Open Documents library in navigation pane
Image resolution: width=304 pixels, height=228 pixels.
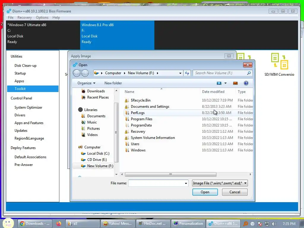(x=96, y=116)
